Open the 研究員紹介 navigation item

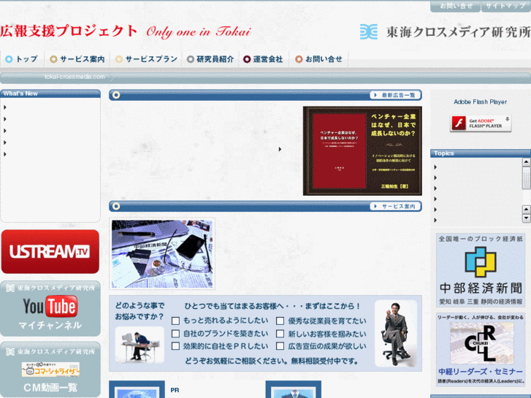click(x=210, y=59)
